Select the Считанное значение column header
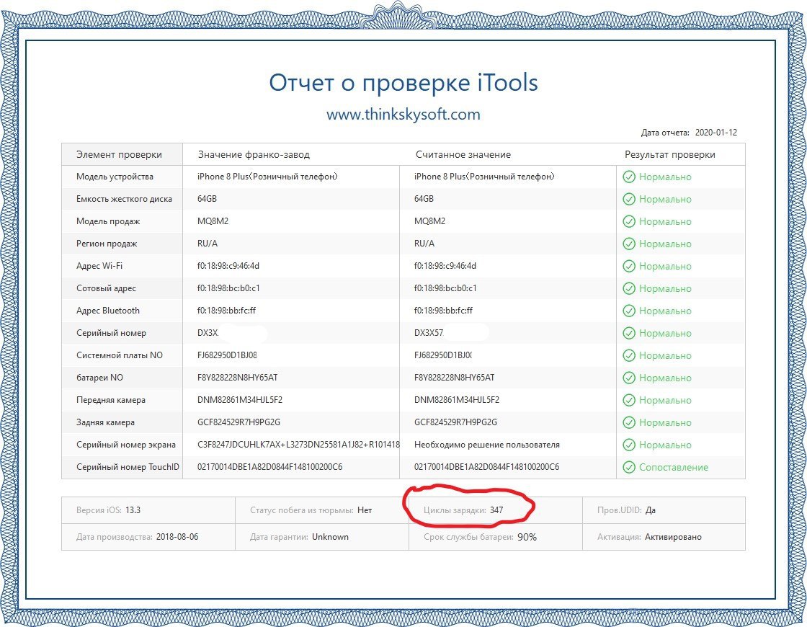 [x=463, y=154]
